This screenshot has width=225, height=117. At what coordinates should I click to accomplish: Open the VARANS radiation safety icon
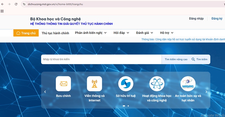(x=188, y=84)
